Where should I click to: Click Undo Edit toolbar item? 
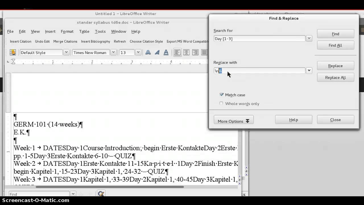point(42,41)
